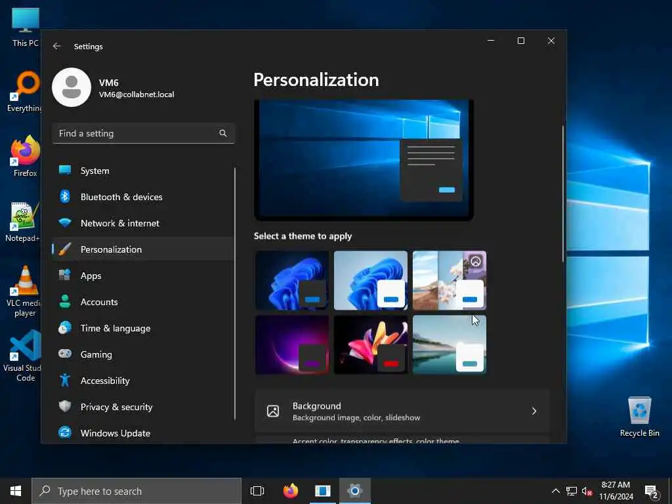Image resolution: width=672 pixels, height=504 pixels.
Task: Apply the lake Sunrise theme
Action: (x=450, y=345)
